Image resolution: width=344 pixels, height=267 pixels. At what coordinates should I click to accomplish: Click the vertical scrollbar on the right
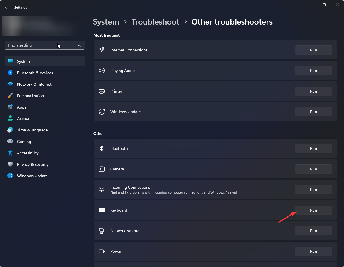coord(343,103)
